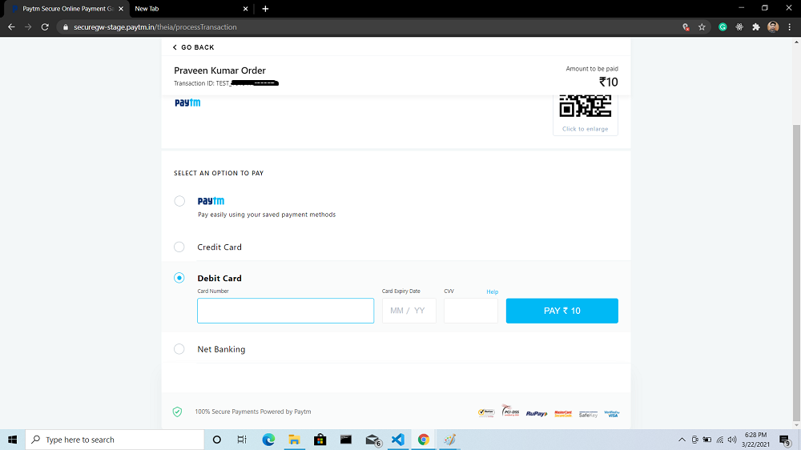
Task: Open CVV Help link
Action: [493, 291]
